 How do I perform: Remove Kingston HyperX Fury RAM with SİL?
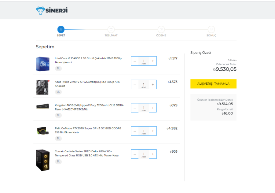58,115
